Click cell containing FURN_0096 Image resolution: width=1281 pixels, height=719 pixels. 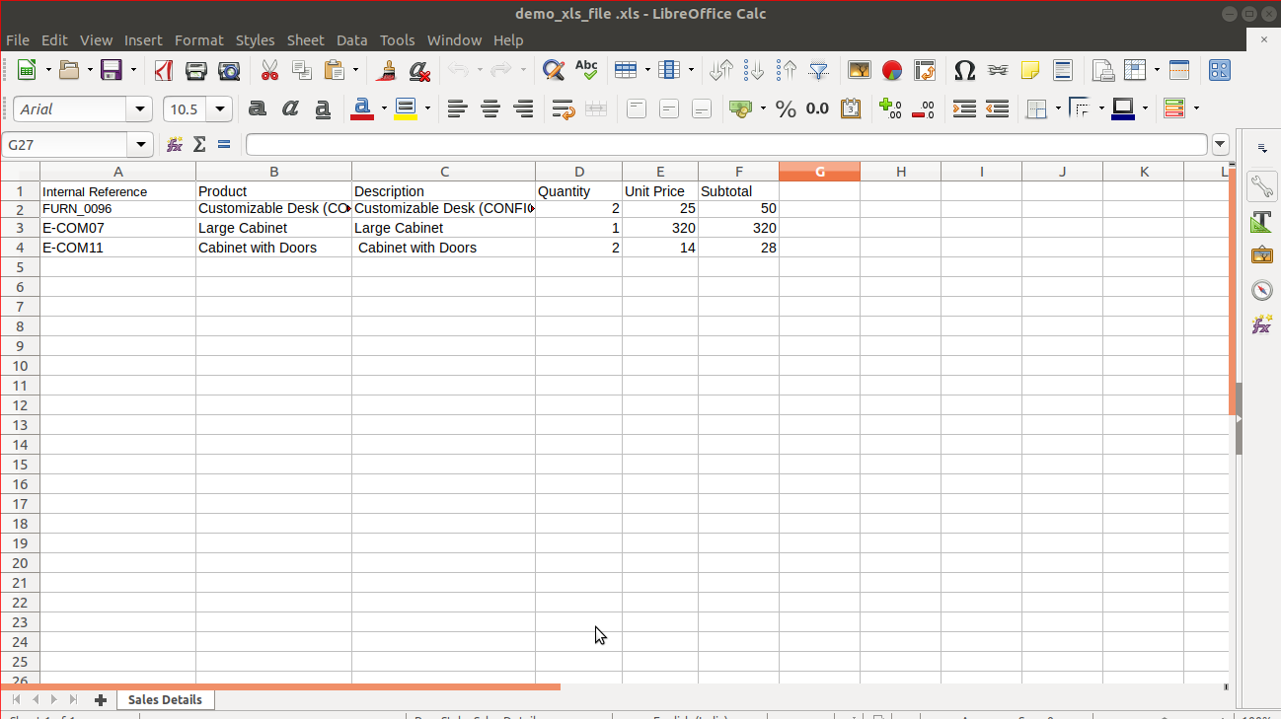[117, 208]
